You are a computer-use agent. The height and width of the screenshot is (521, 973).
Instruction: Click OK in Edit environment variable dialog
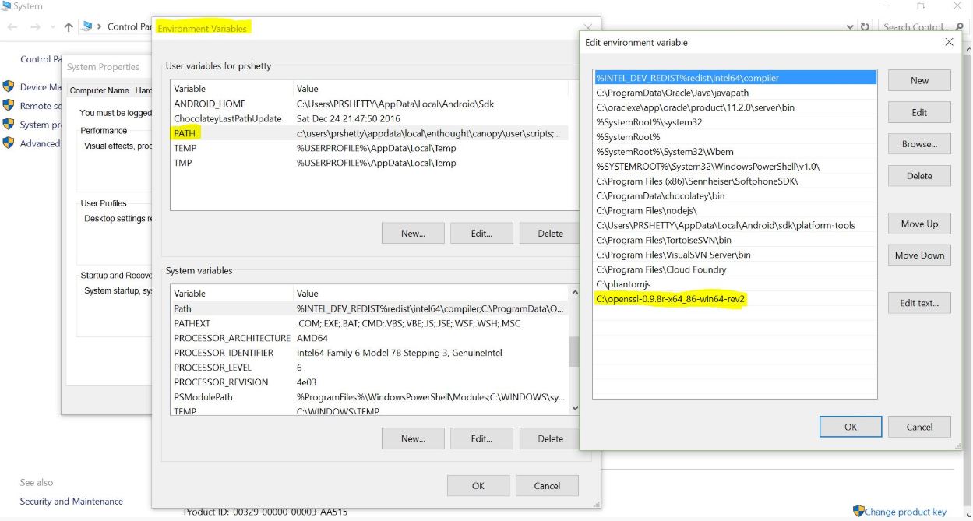pyautogui.click(x=850, y=427)
